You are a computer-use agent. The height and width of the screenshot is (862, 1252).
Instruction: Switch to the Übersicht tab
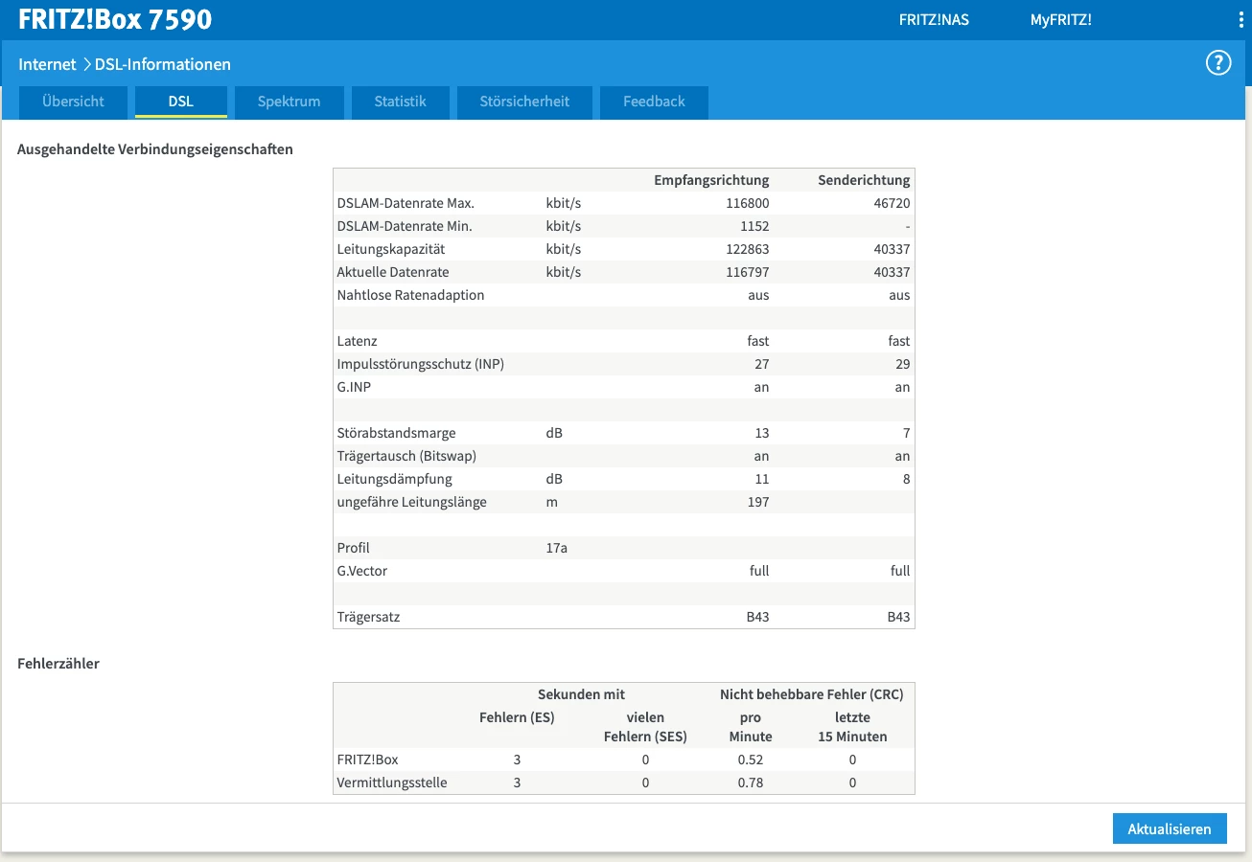point(73,102)
